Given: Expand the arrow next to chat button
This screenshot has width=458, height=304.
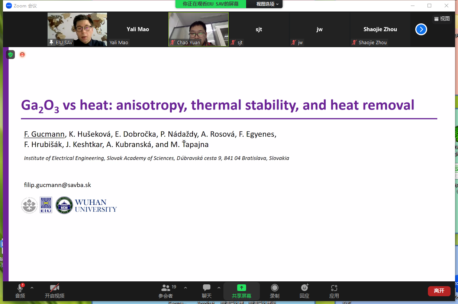Looking at the screenshot, I should tap(219, 288).
